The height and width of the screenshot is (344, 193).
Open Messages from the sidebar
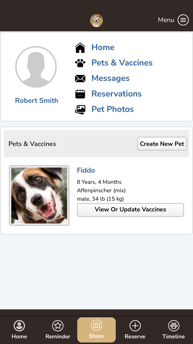point(110,78)
